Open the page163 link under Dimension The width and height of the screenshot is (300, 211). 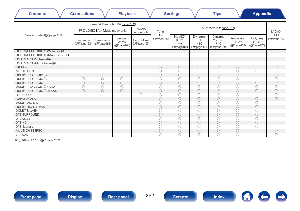105,44
